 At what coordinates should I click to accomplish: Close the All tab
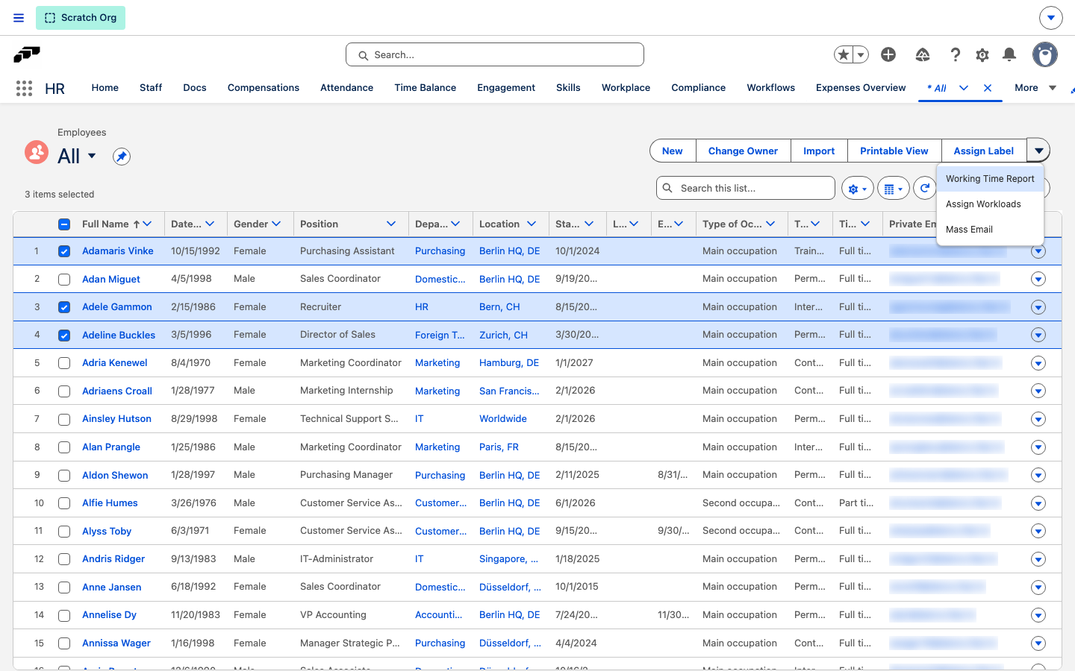pyautogui.click(x=988, y=88)
